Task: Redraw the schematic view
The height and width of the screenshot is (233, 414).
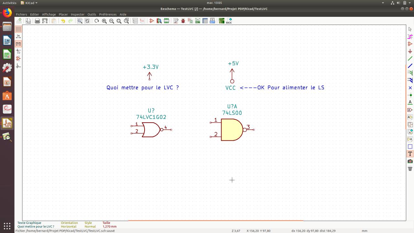Action: (x=97, y=21)
